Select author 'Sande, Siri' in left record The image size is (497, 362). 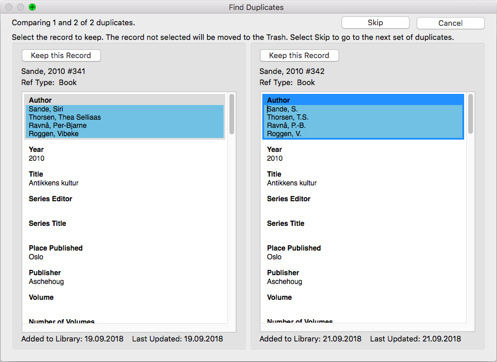tap(46, 109)
